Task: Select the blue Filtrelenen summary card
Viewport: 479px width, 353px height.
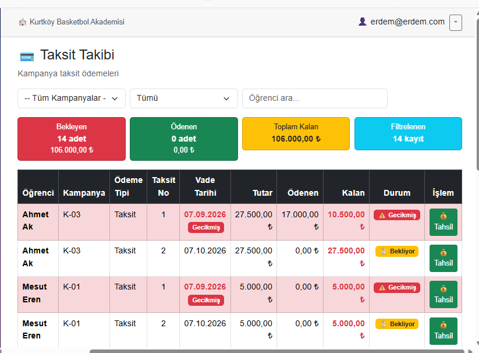Action: point(408,133)
